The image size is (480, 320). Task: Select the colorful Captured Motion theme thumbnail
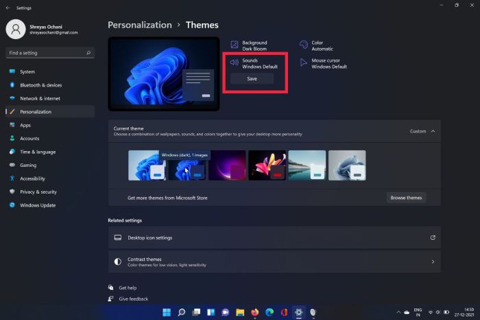(x=267, y=165)
